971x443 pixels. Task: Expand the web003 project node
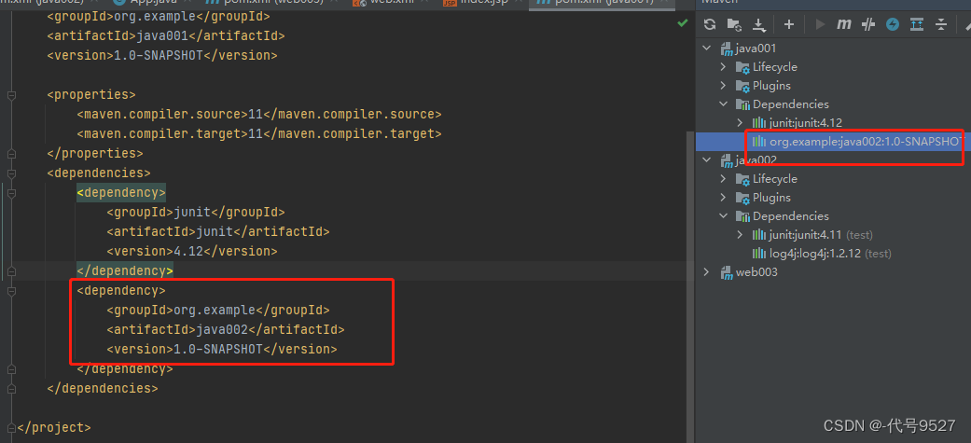point(707,272)
